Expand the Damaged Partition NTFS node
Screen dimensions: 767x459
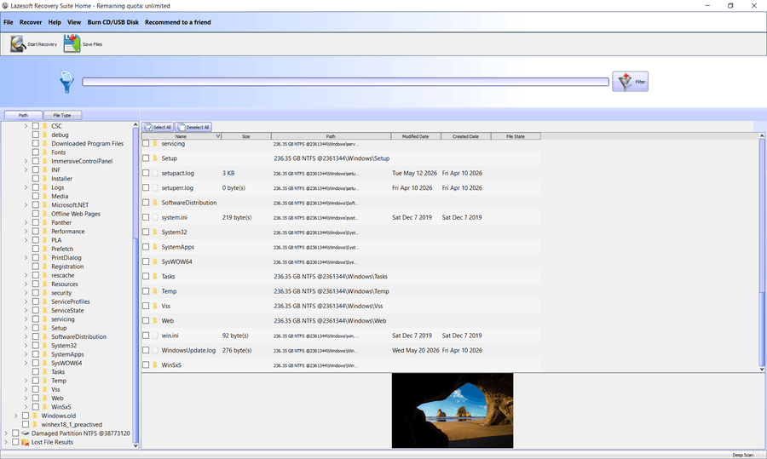pos(6,433)
